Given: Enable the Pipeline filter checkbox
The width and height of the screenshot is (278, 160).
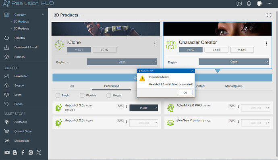Looking at the screenshot, I should (82, 95).
